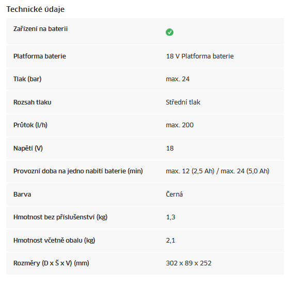Click the Tlak (bar) label

[x=27, y=79]
